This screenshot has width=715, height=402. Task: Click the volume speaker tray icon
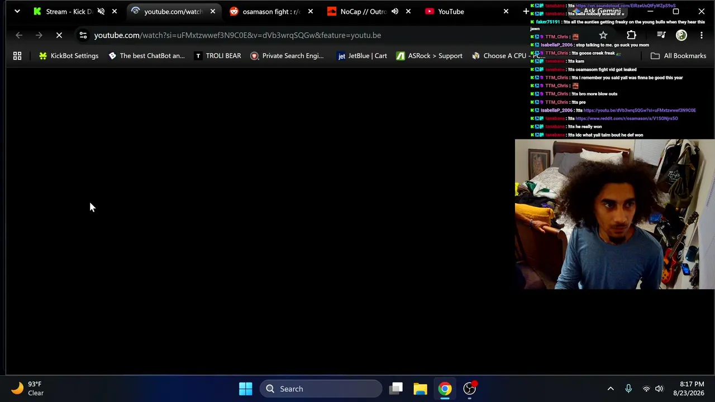click(x=659, y=389)
